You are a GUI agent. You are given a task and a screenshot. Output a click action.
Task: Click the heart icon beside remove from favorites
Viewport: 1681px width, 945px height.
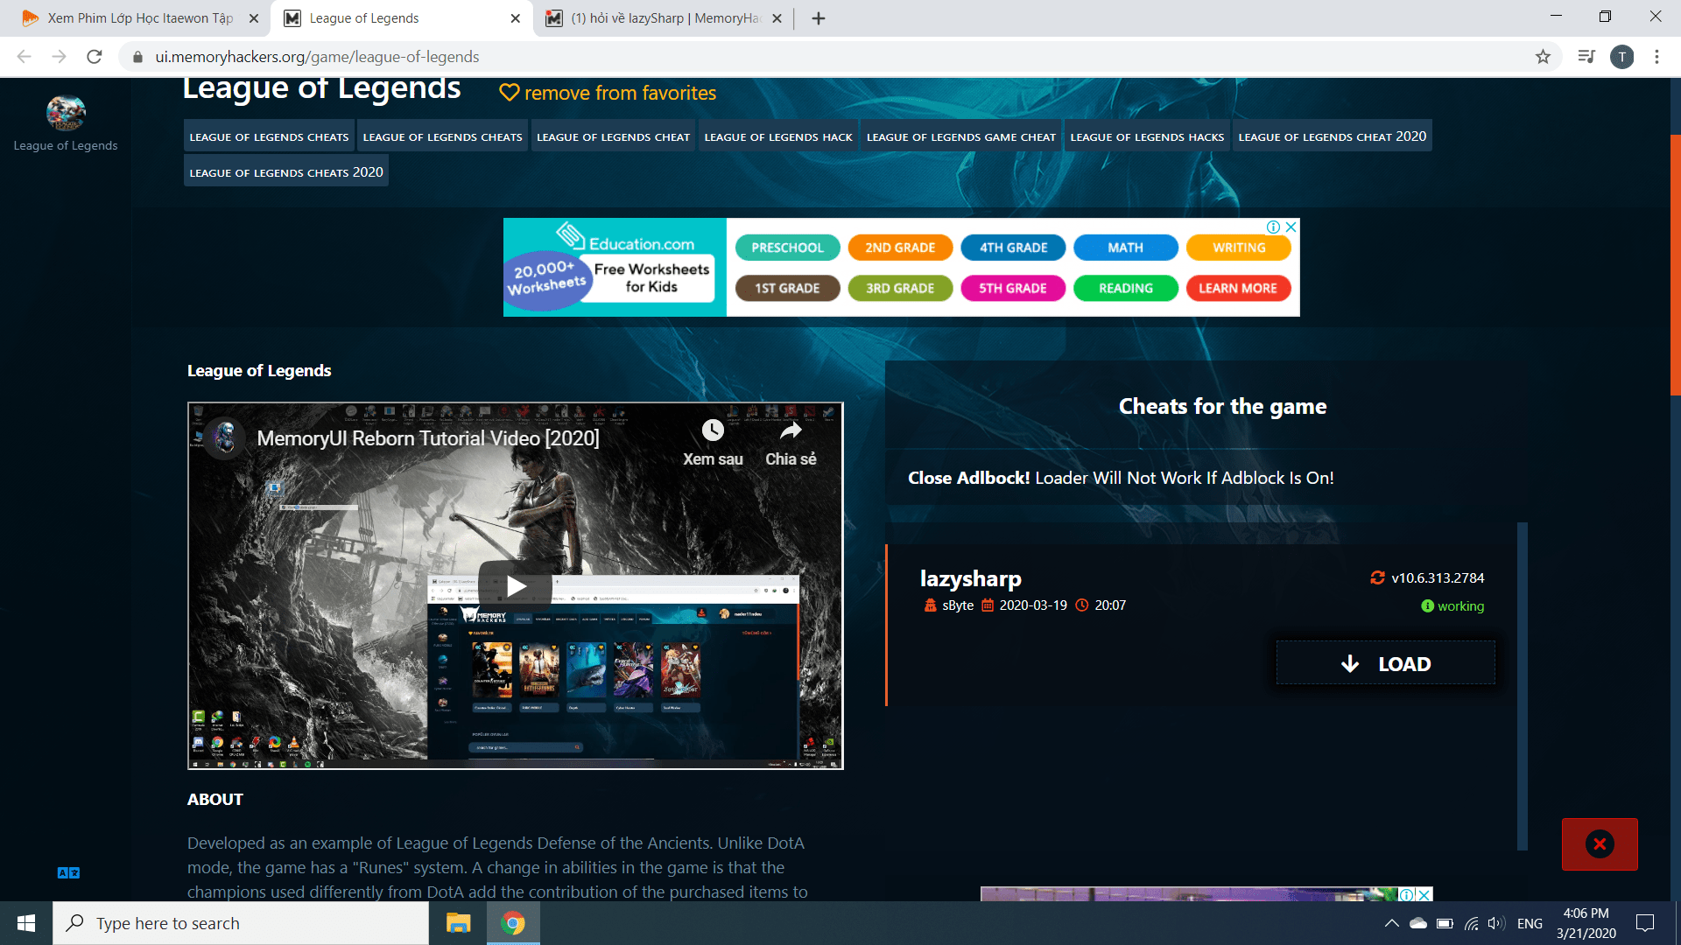tap(509, 93)
